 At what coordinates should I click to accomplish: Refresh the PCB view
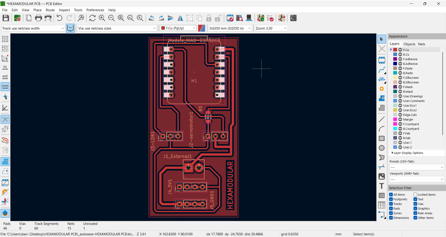92,18
